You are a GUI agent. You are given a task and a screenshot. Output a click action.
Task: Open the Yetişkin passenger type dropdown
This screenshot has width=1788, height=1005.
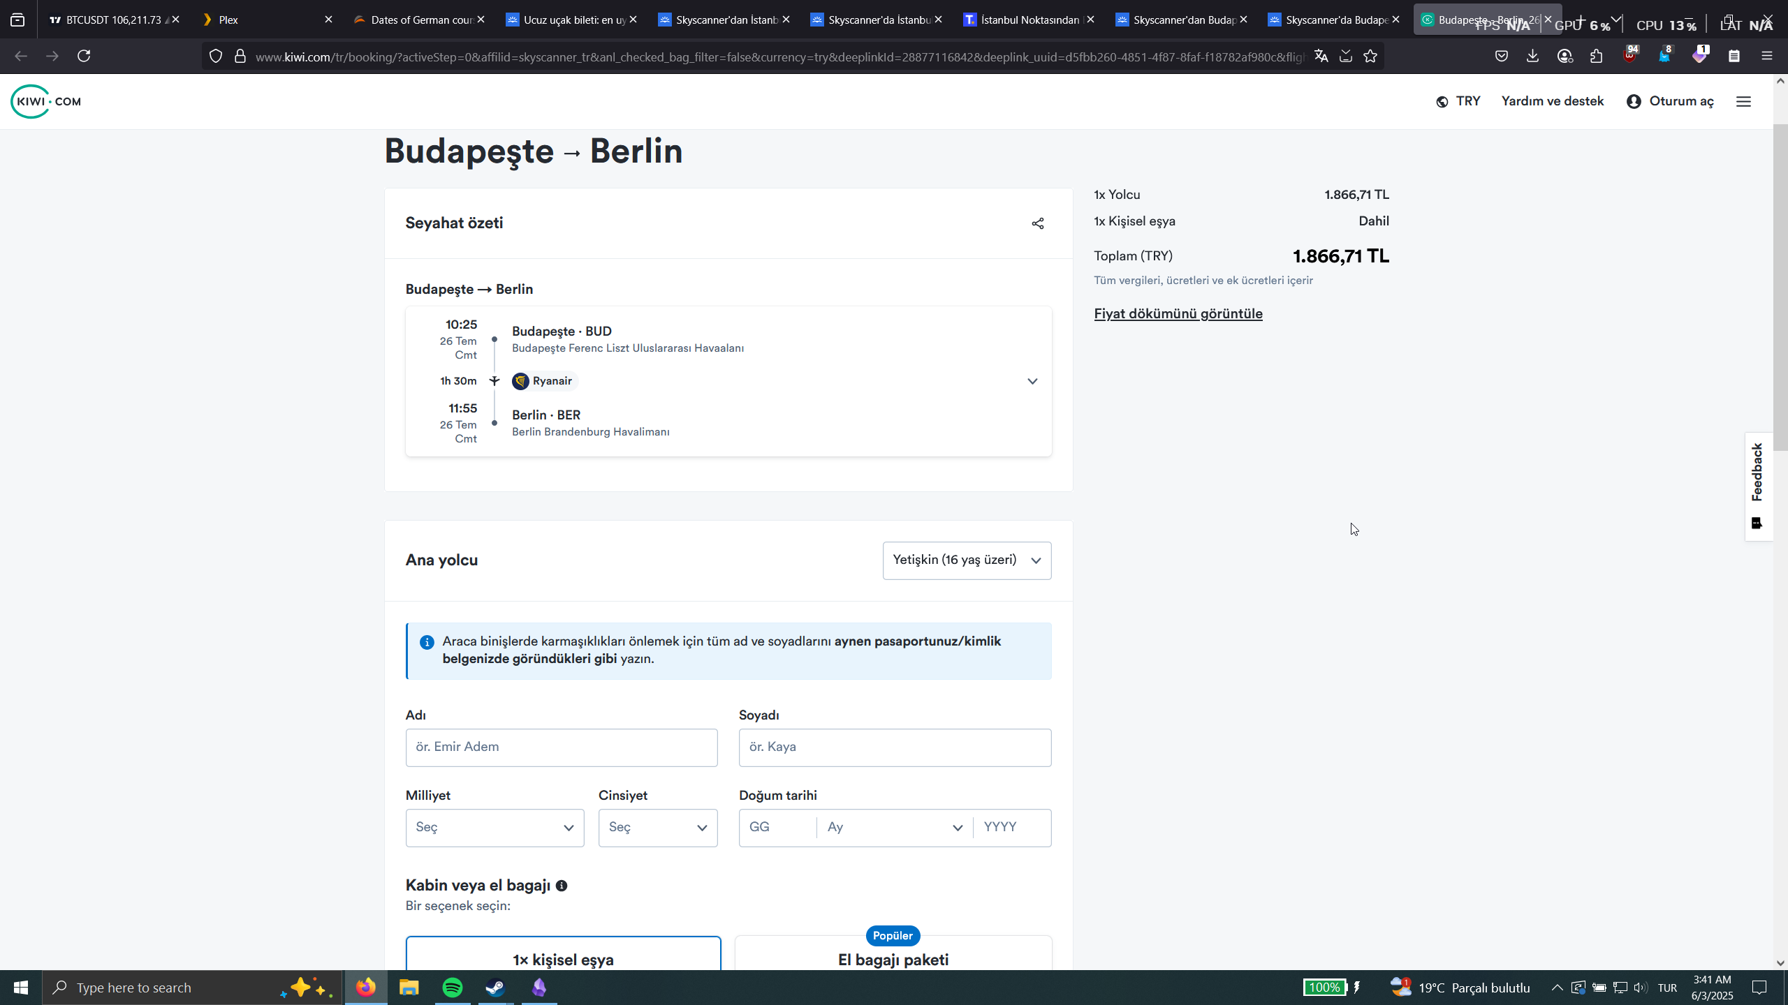tap(967, 560)
